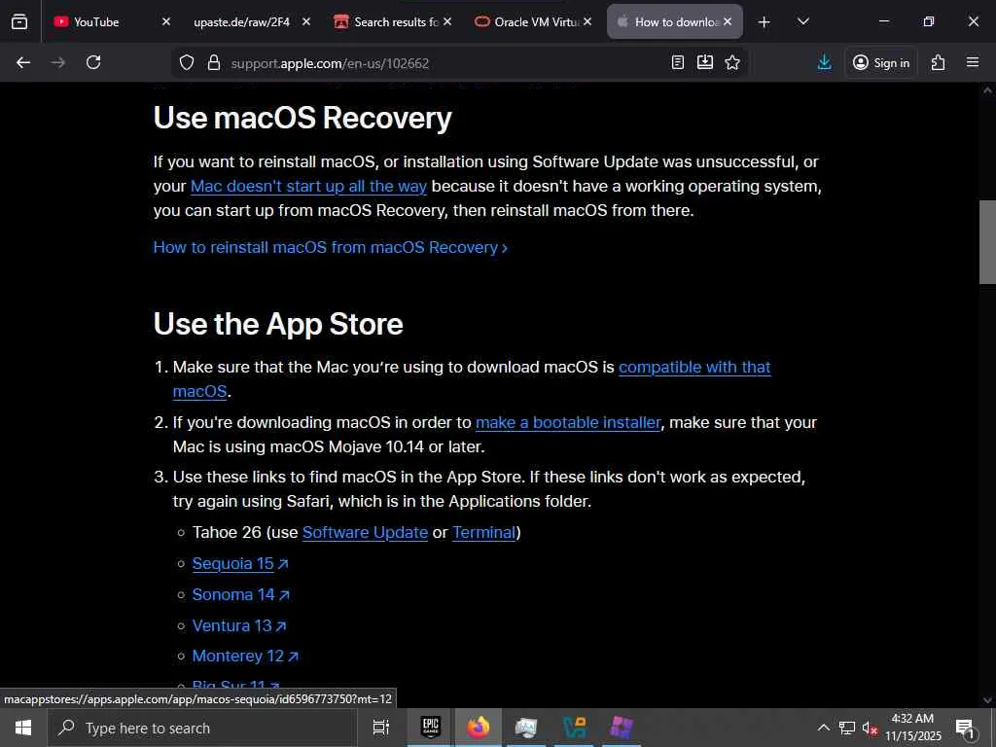Close the active Apple support tab
The width and height of the screenshot is (996, 747).
728,21
